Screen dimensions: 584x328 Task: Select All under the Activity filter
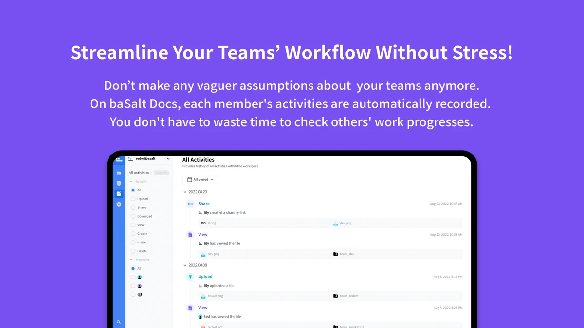click(x=133, y=190)
